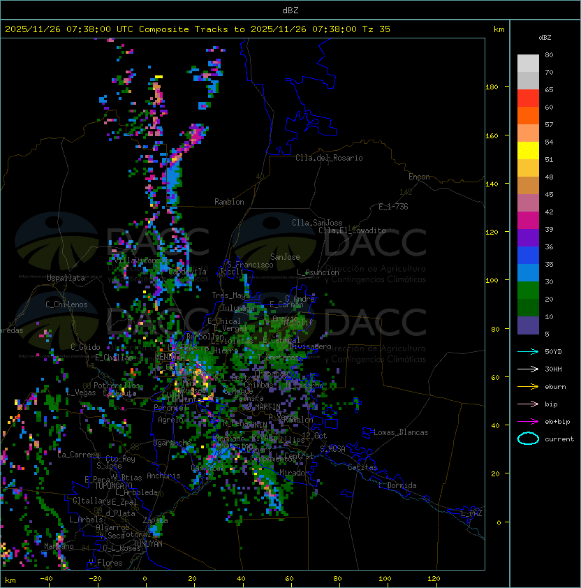Click the Mirador map label
This screenshot has height=588, width=581.
click(x=295, y=473)
